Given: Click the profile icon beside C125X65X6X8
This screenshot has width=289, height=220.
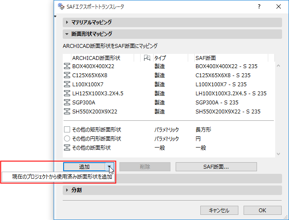Looking at the screenshot, I should pos(67,75).
